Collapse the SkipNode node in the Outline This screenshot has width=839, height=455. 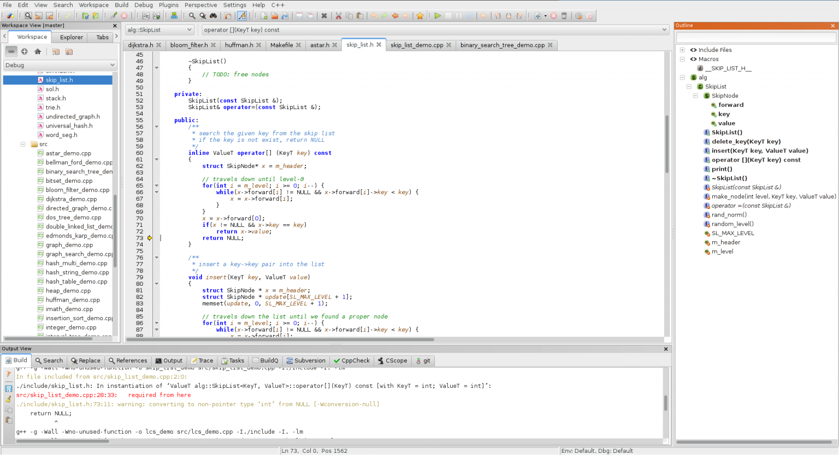click(696, 95)
